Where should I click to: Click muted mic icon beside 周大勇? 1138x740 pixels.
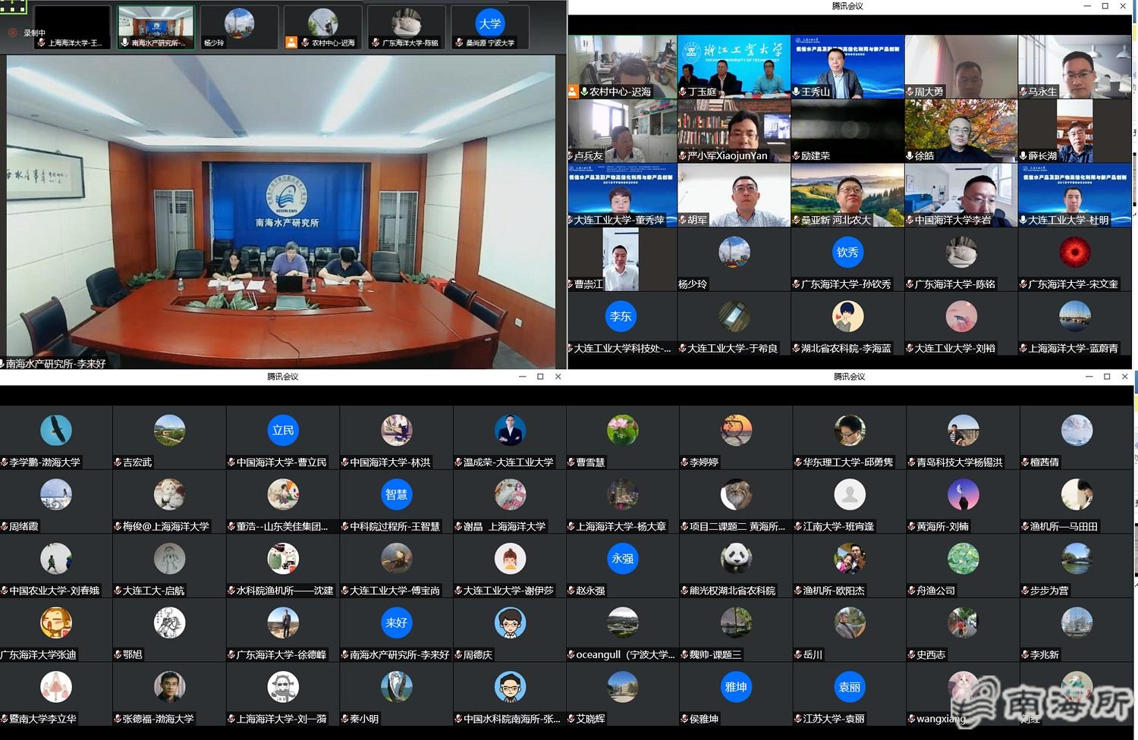click(910, 92)
